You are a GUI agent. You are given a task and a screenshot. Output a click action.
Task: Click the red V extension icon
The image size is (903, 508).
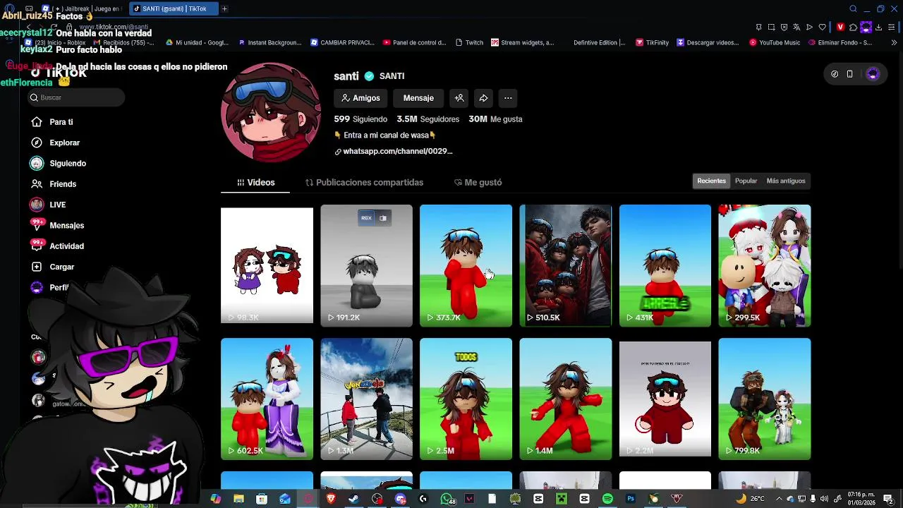tap(840, 27)
